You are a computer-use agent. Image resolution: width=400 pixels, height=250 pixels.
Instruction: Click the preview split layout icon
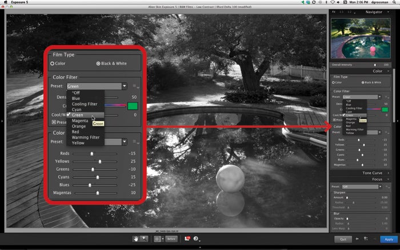[x=157, y=239]
